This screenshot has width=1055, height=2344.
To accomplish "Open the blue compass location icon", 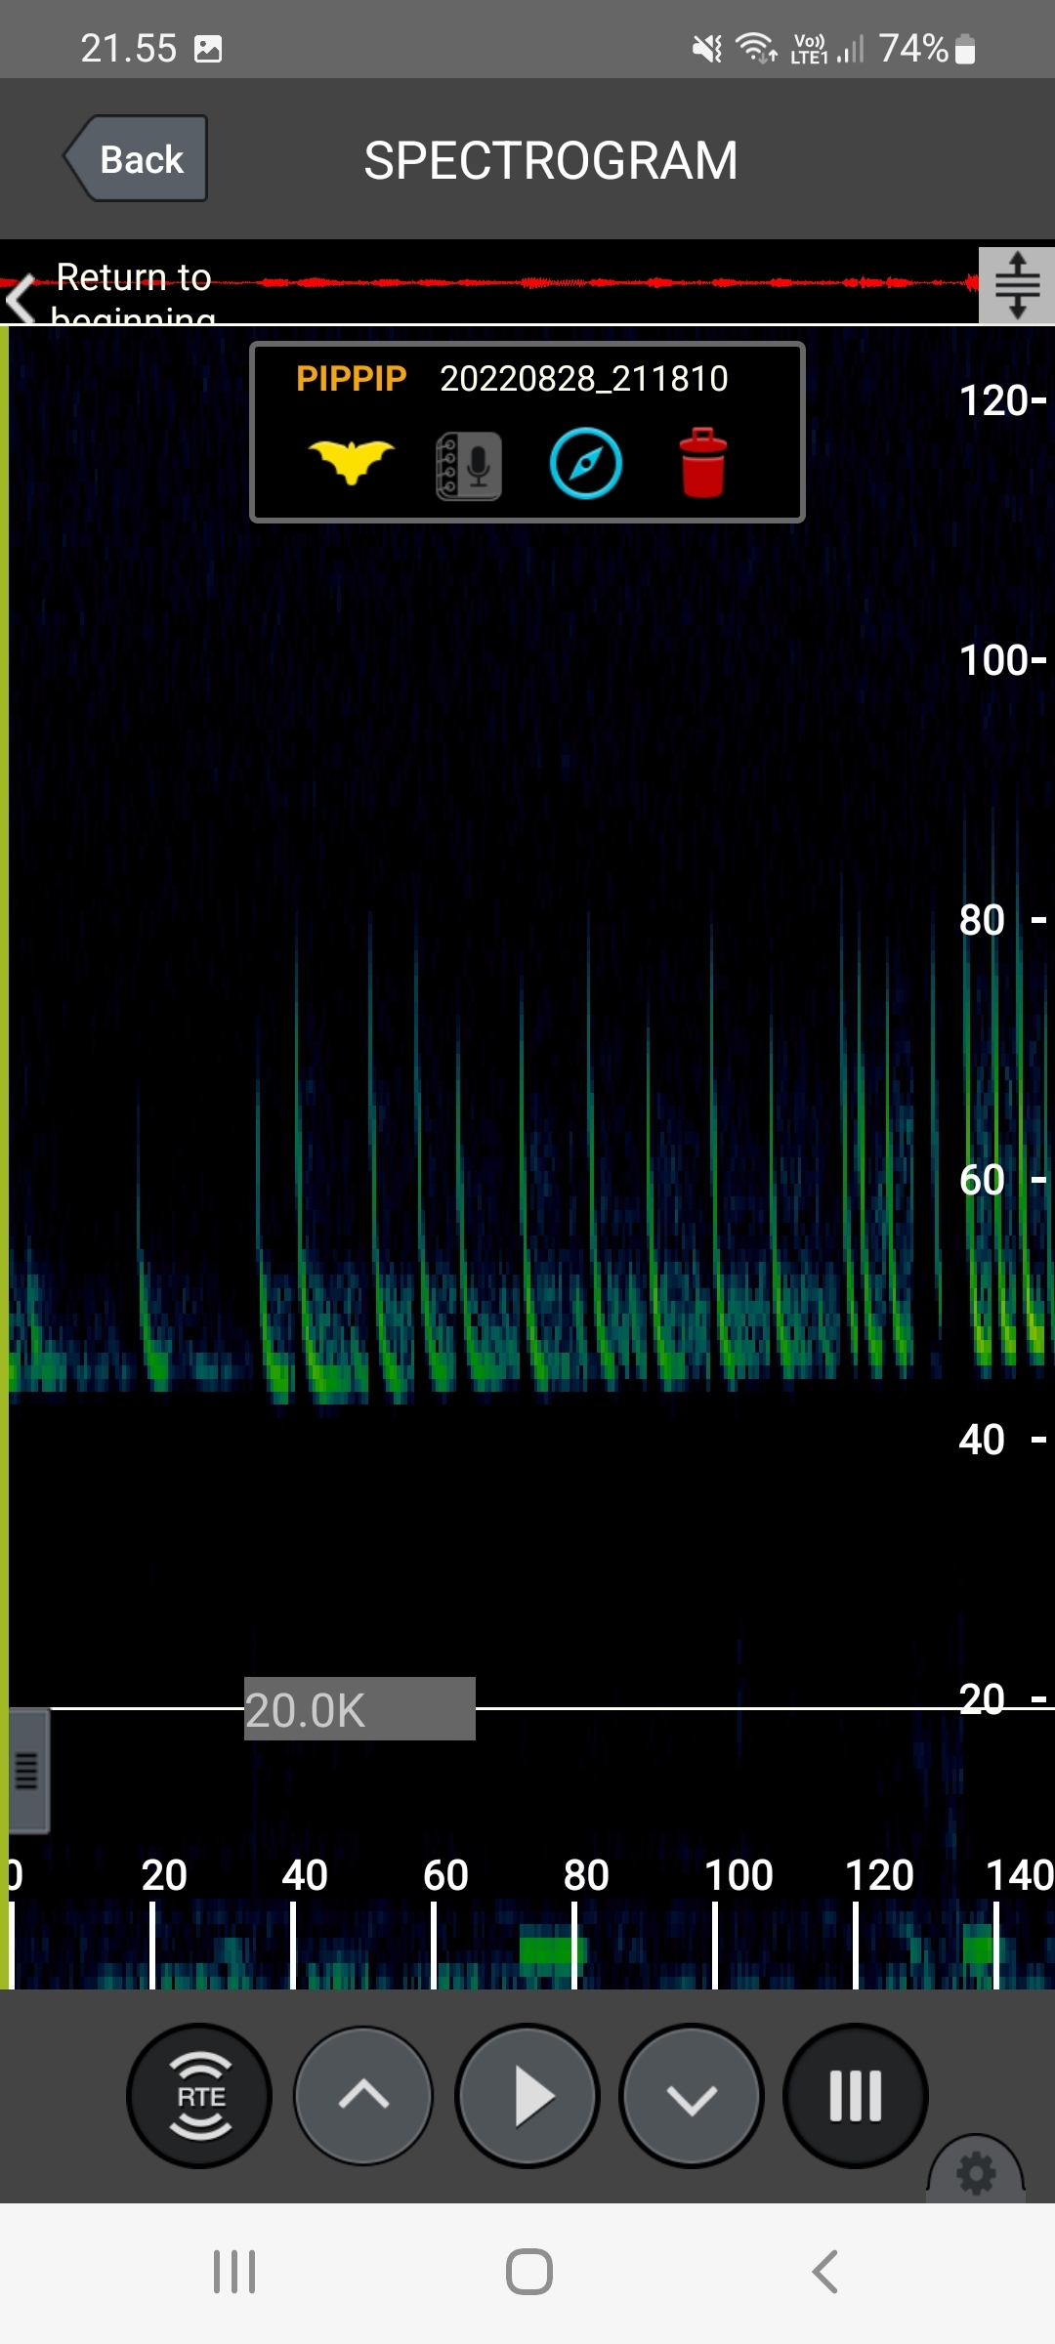I will [585, 464].
